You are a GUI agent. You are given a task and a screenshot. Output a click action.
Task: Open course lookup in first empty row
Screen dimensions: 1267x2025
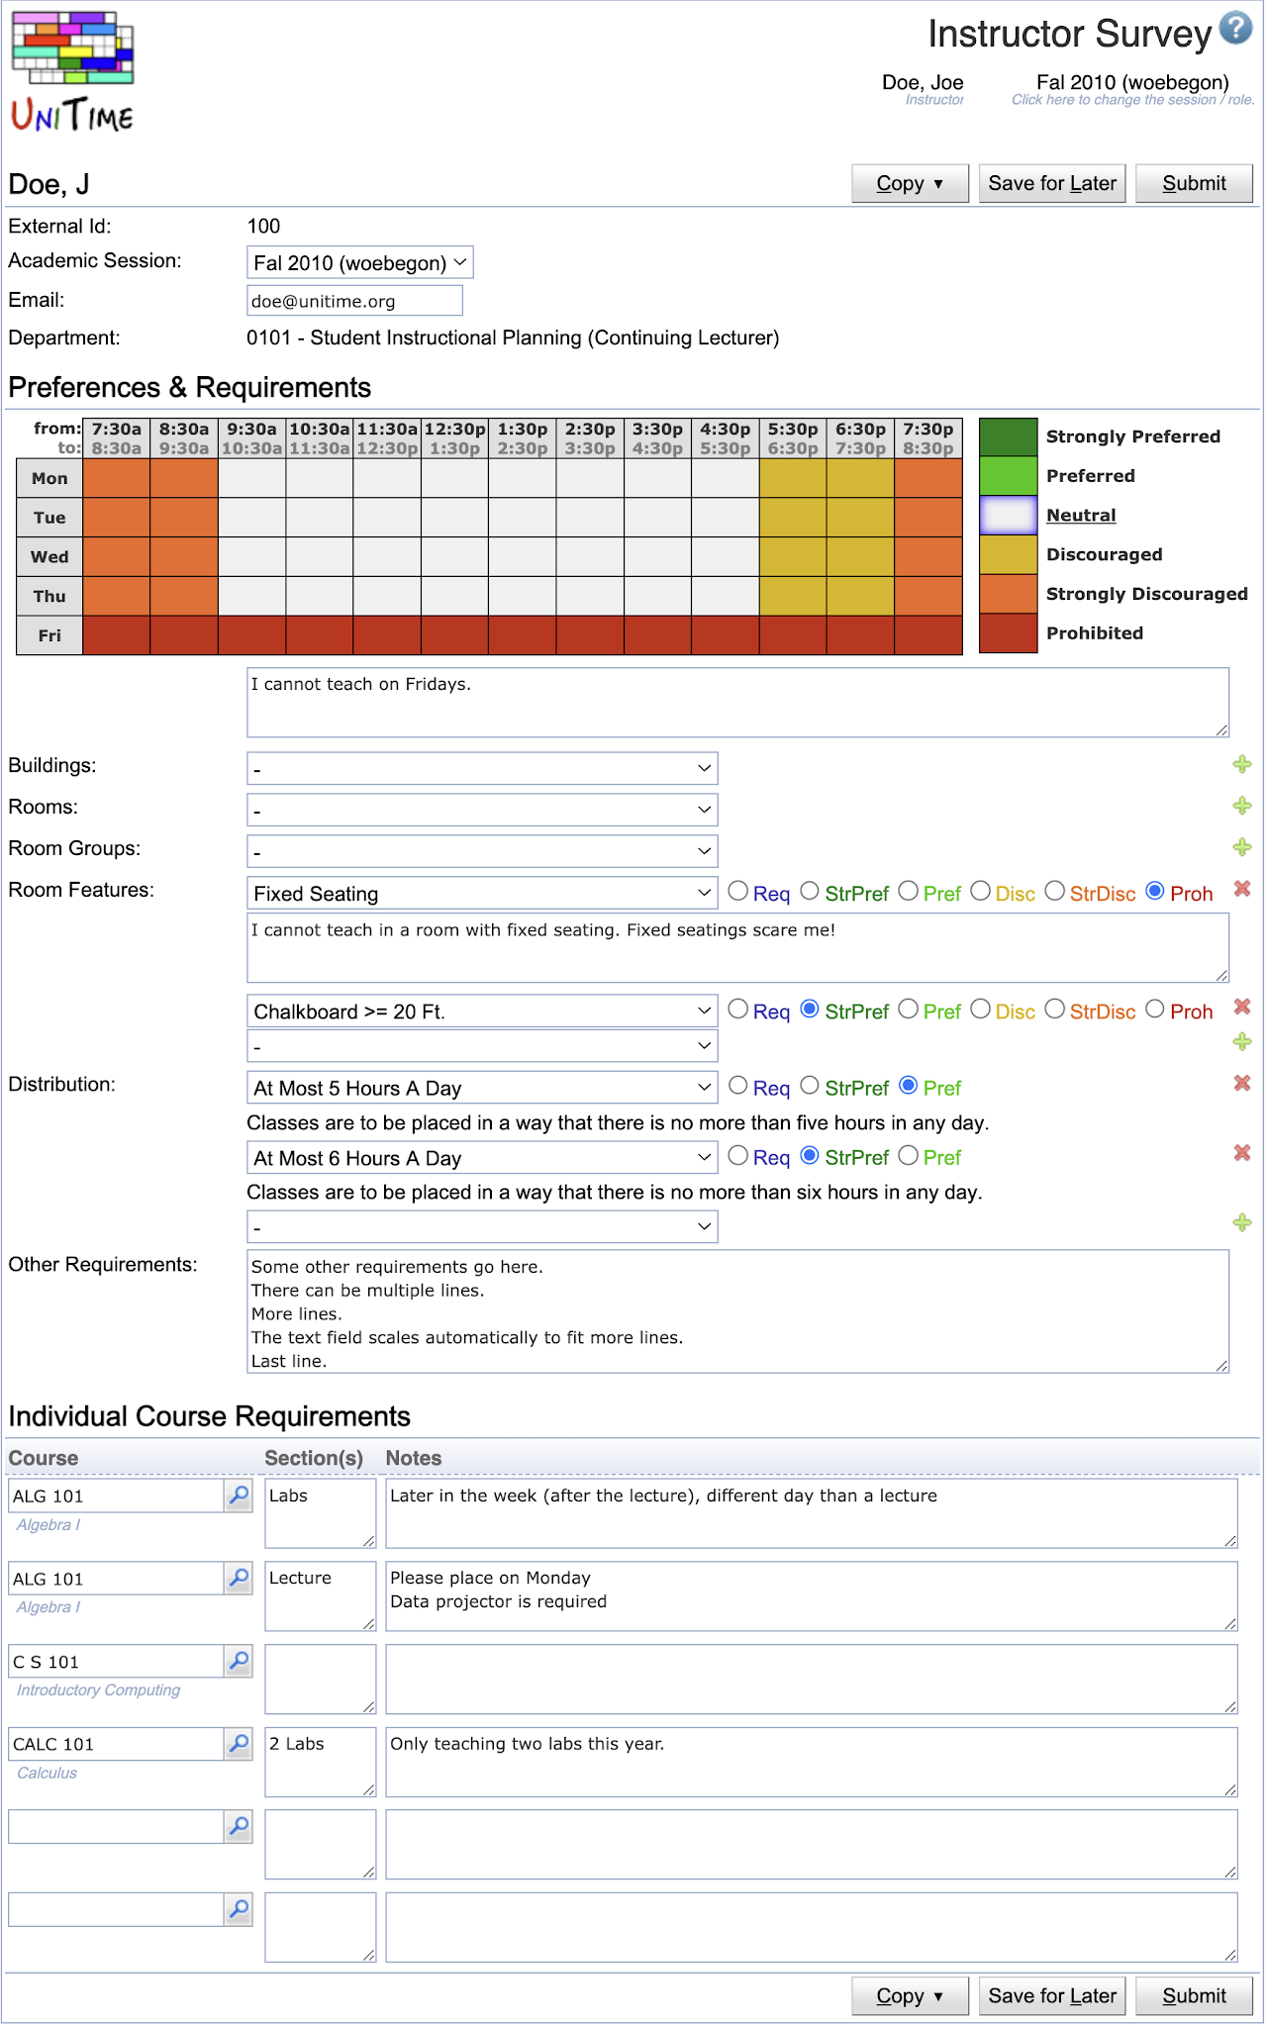pos(239,1826)
